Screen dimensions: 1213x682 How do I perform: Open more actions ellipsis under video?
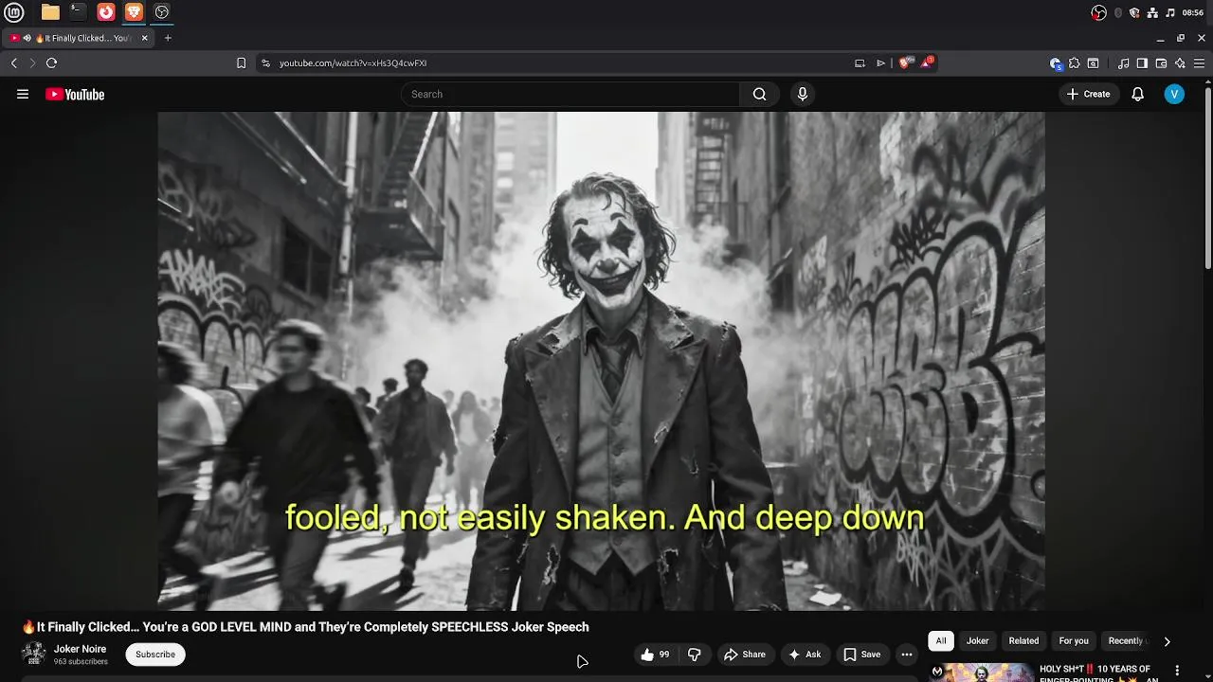[x=907, y=655]
